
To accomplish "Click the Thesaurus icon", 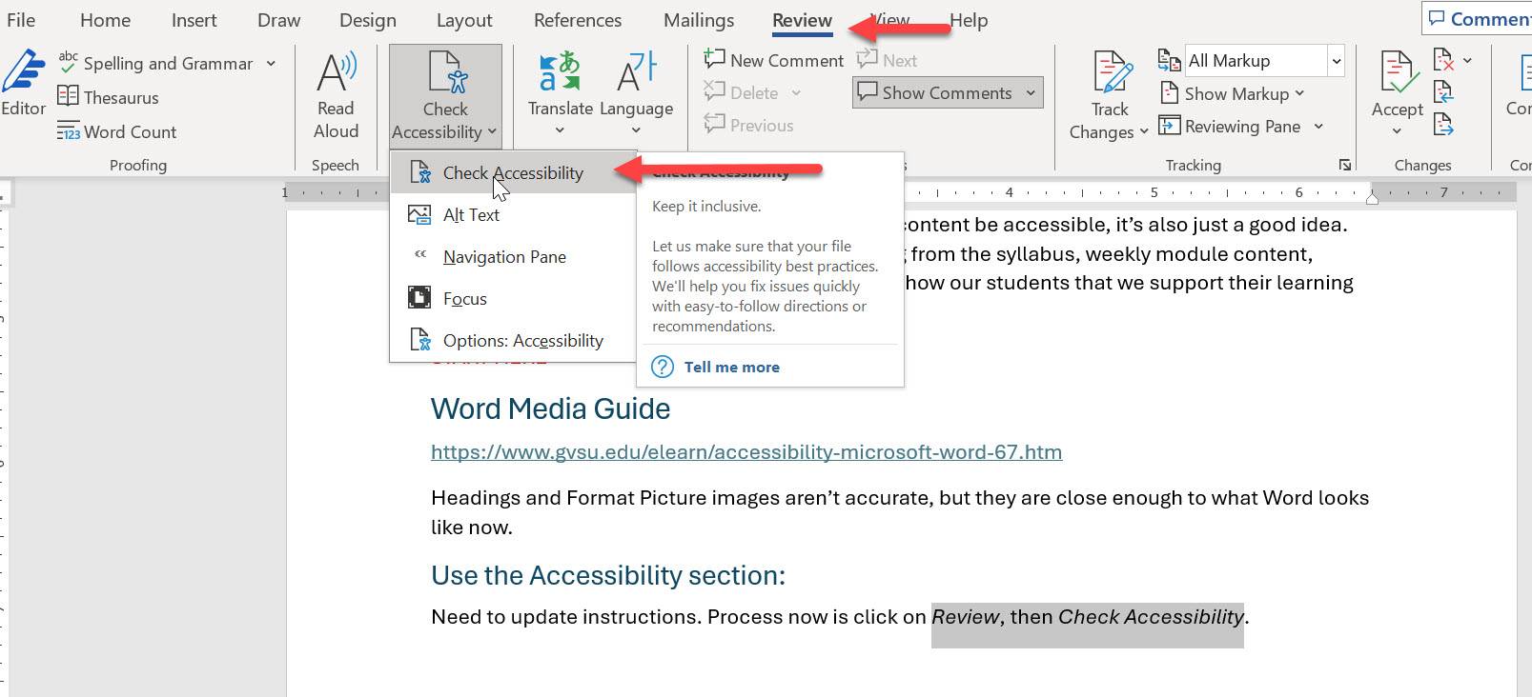I will 68,96.
